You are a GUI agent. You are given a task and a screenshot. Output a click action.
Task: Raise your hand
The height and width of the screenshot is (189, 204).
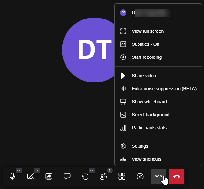[85, 176]
